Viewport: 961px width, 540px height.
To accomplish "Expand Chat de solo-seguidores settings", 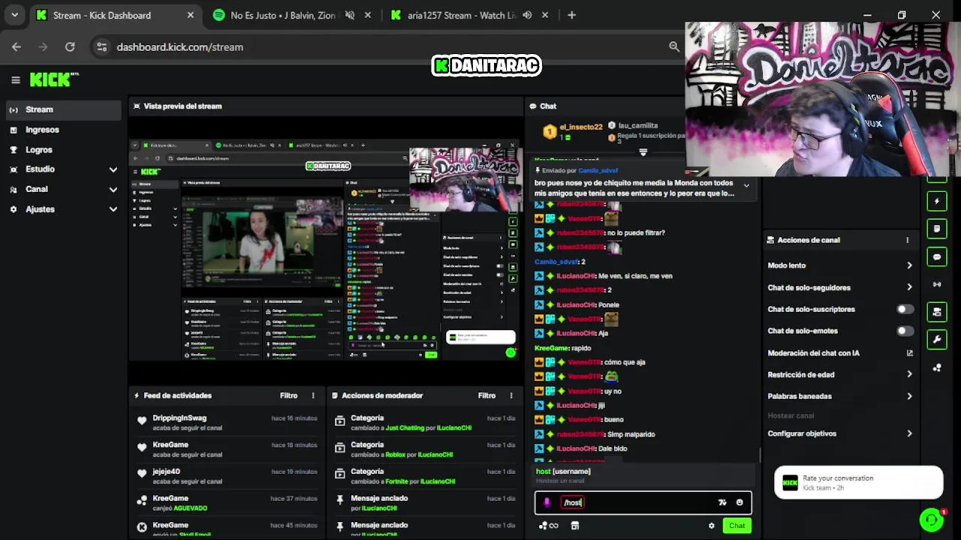I will [x=840, y=287].
